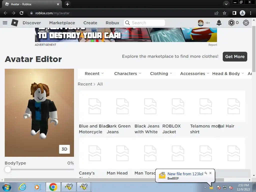Bookmark this page with the star

pos(224,13)
